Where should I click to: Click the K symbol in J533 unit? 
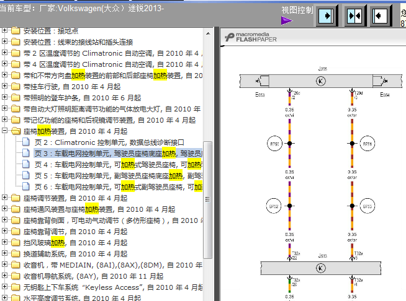[320, 268]
